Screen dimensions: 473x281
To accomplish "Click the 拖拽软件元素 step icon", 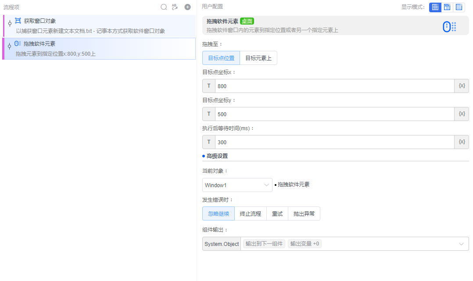I will (x=17, y=44).
